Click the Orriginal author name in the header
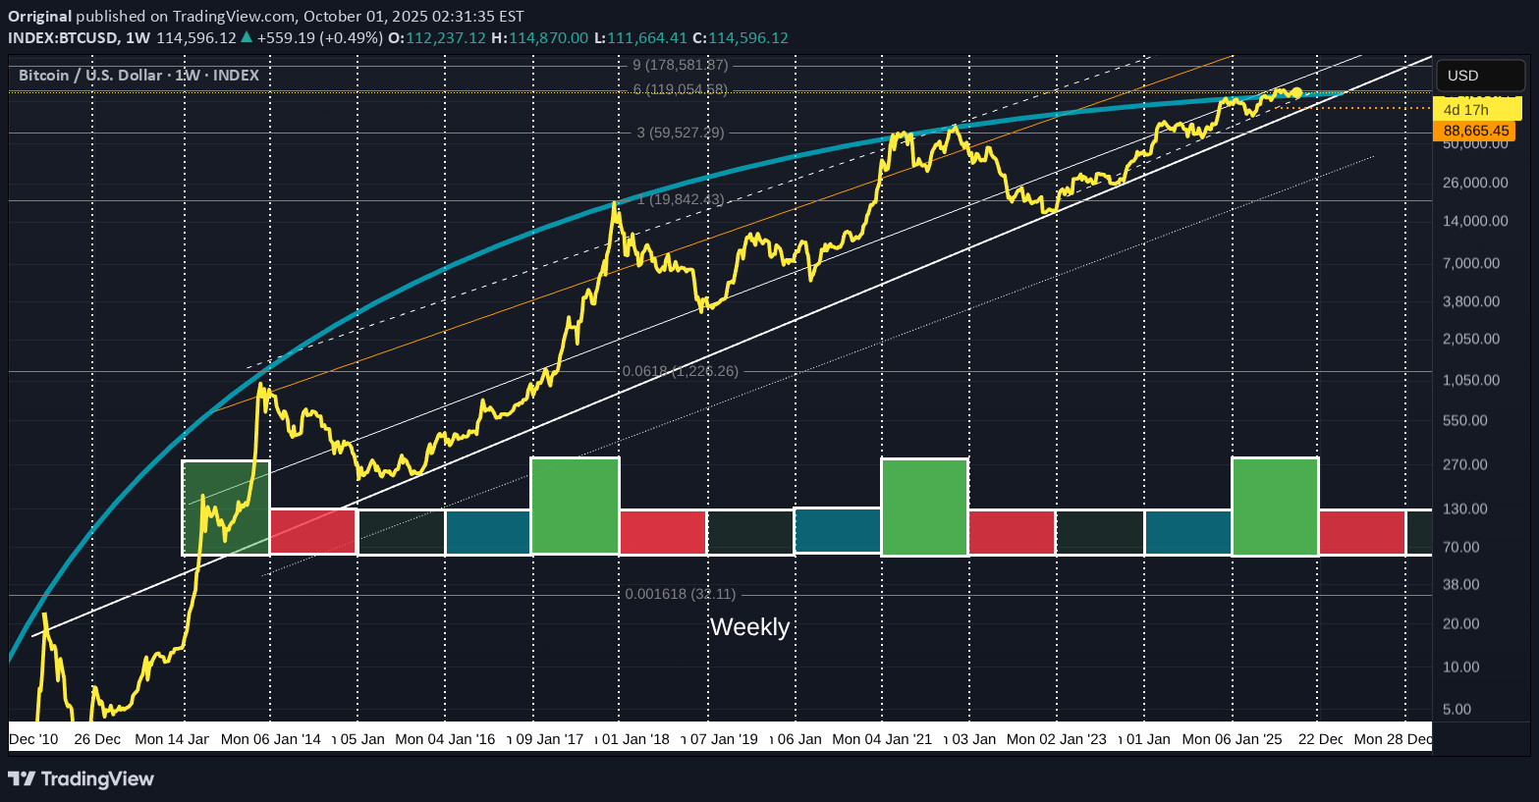Image resolution: width=1539 pixels, height=802 pixels. pyautogui.click(x=39, y=16)
